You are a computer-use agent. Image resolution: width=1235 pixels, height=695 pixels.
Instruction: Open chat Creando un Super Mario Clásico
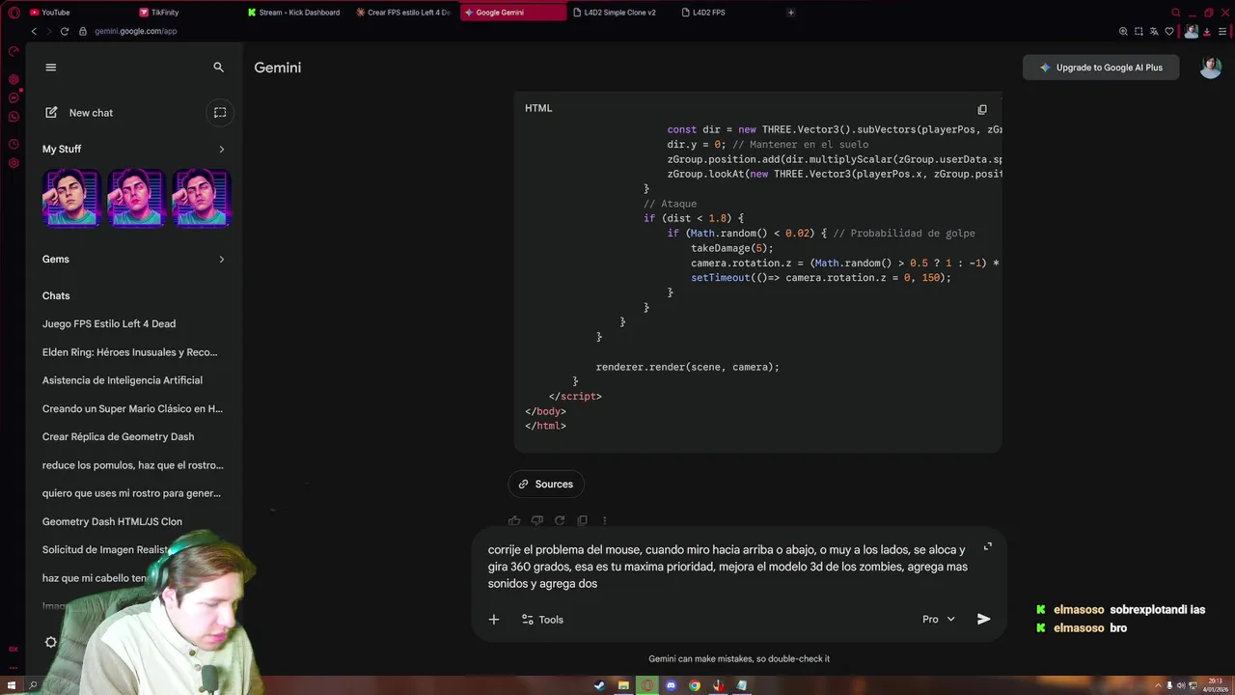132,409
